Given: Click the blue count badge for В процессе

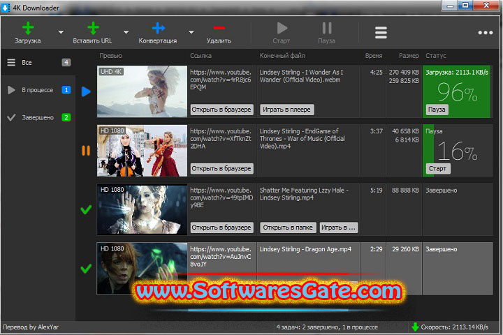Looking at the screenshot, I should [x=66, y=90].
